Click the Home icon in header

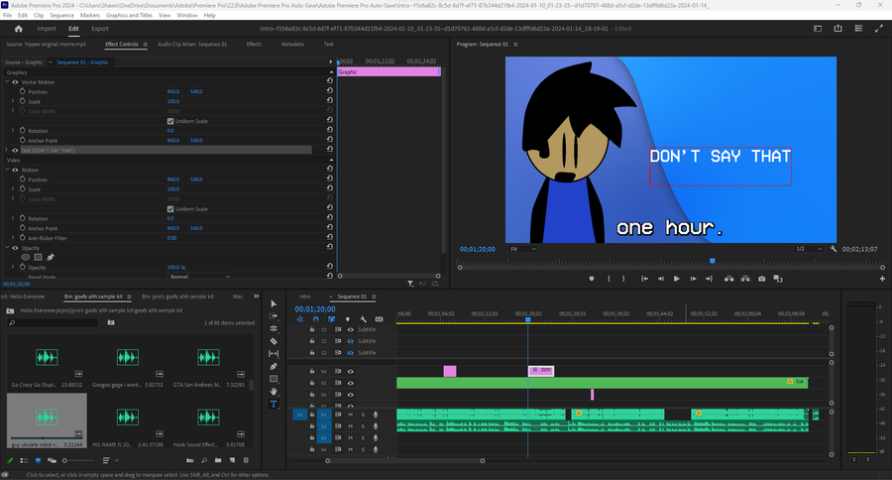(x=18, y=29)
